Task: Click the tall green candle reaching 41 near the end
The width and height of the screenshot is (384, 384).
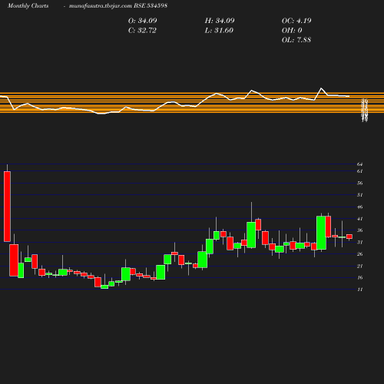Action: pyautogui.click(x=321, y=233)
